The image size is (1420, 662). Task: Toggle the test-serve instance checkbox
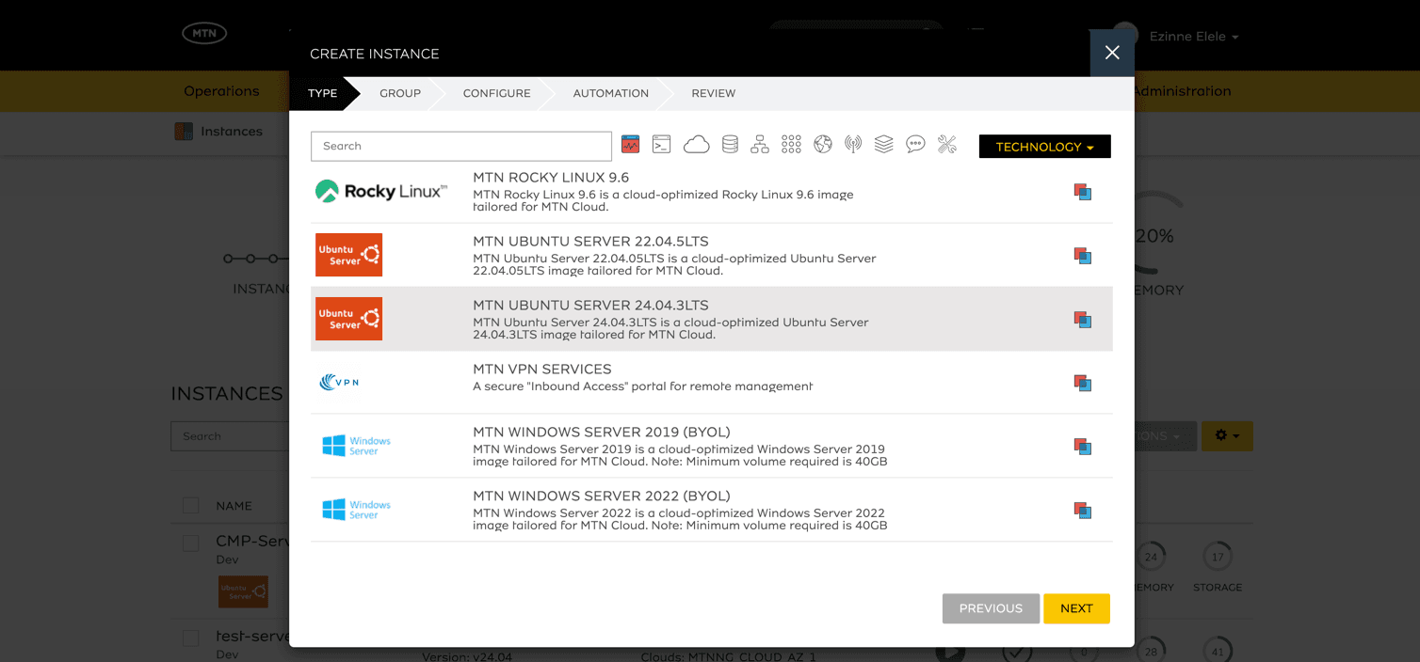pyautogui.click(x=191, y=638)
